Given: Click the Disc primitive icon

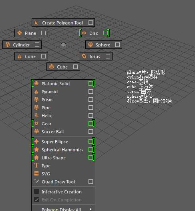Looking at the screenshot, I should [84, 33].
